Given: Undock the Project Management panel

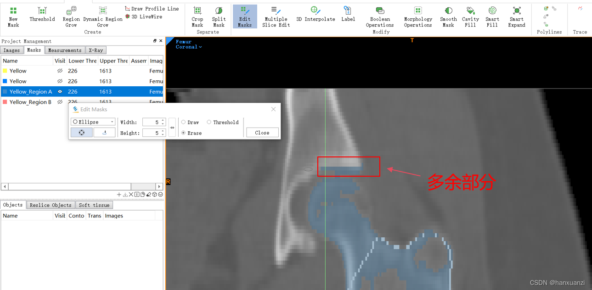Looking at the screenshot, I should point(155,41).
